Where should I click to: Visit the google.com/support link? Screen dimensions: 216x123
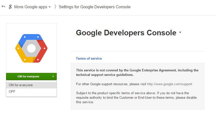170,84
